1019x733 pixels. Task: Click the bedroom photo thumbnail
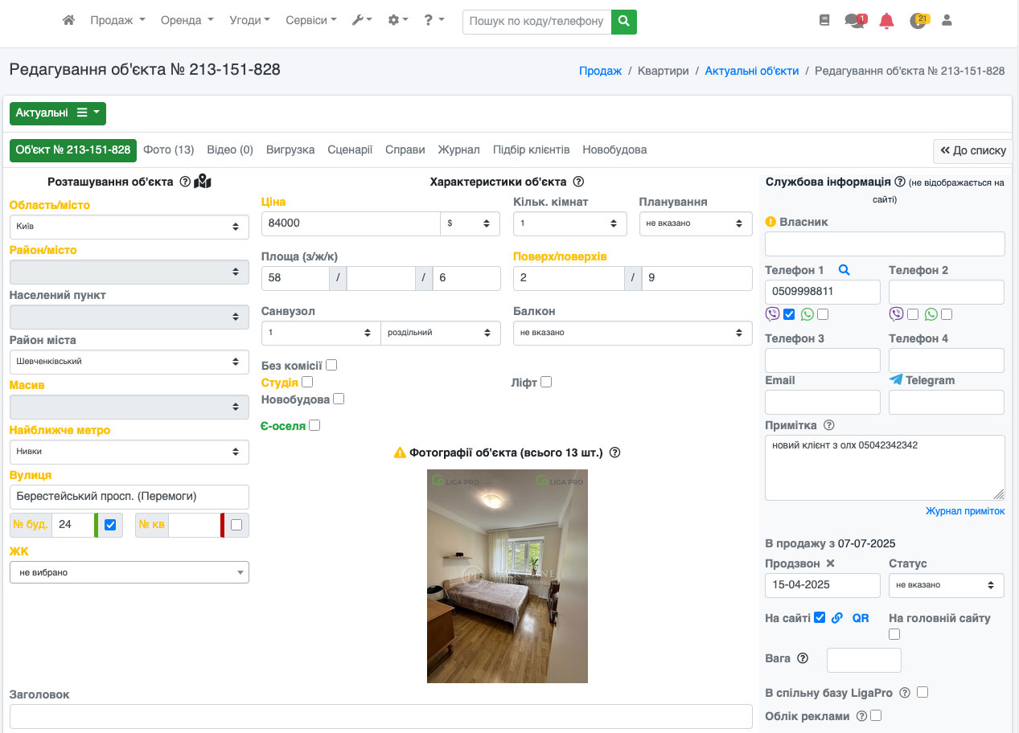(x=507, y=576)
